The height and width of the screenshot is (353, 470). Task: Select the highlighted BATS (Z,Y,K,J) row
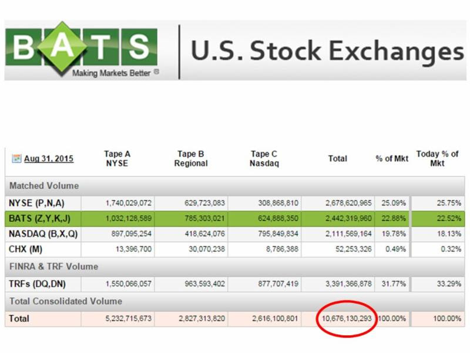(x=234, y=218)
